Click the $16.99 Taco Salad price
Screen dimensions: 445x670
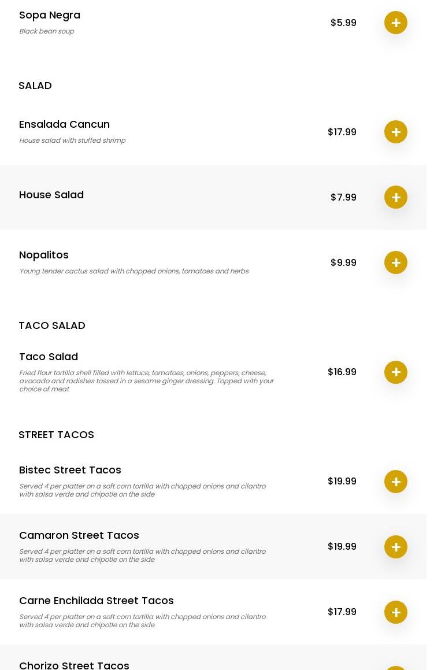tap(342, 372)
